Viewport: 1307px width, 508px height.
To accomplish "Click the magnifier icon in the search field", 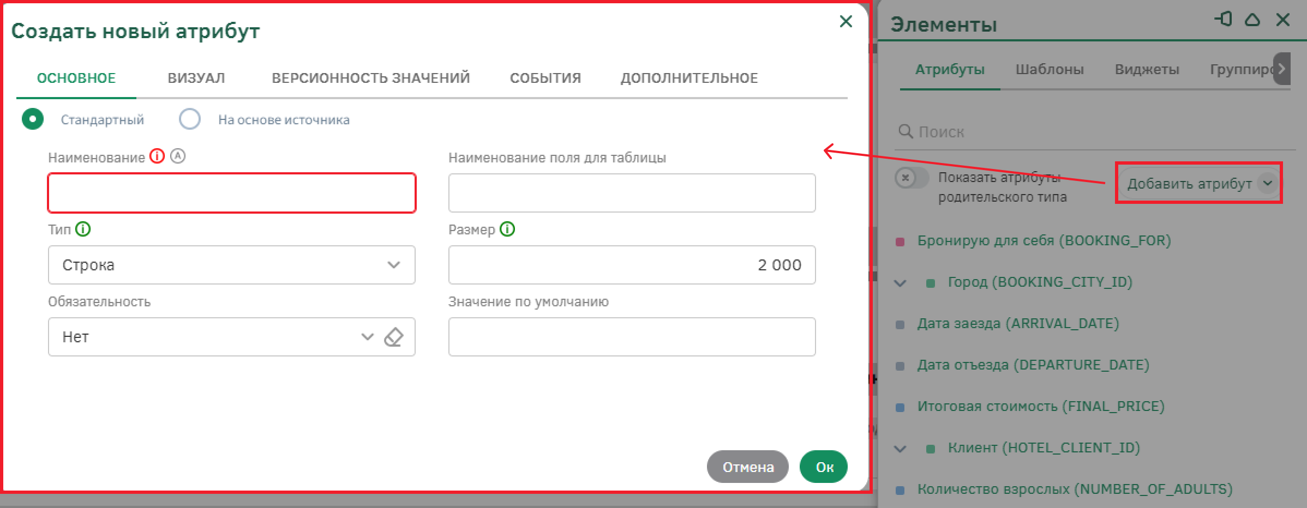I will (x=906, y=131).
